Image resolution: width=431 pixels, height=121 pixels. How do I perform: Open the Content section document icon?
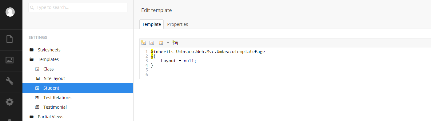point(10,39)
